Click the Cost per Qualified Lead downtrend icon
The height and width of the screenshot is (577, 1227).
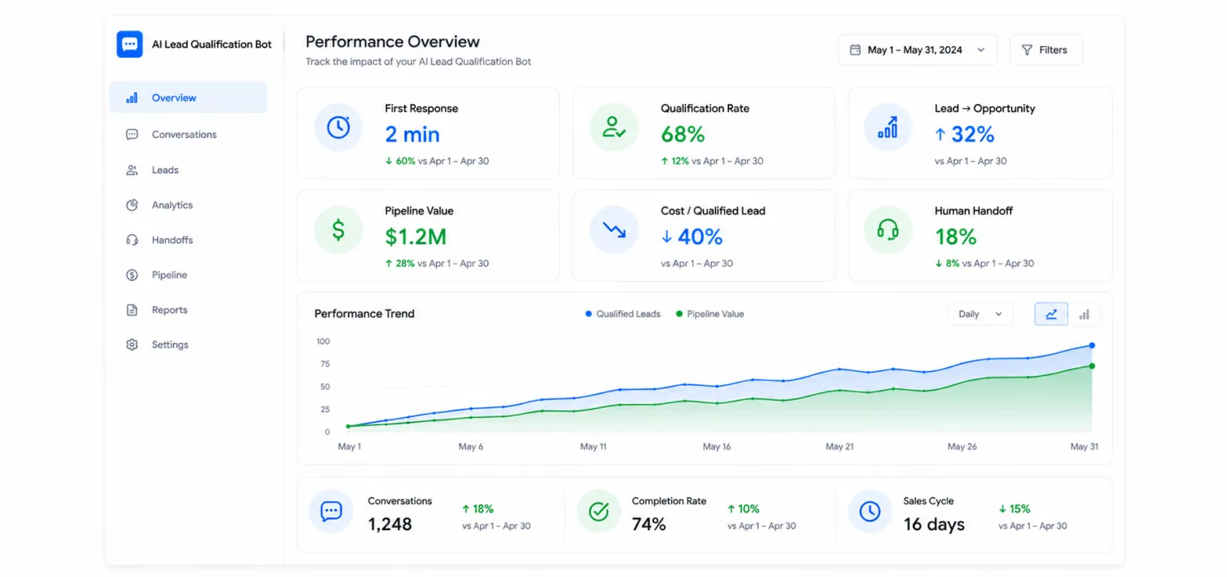click(x=614, y=229)
